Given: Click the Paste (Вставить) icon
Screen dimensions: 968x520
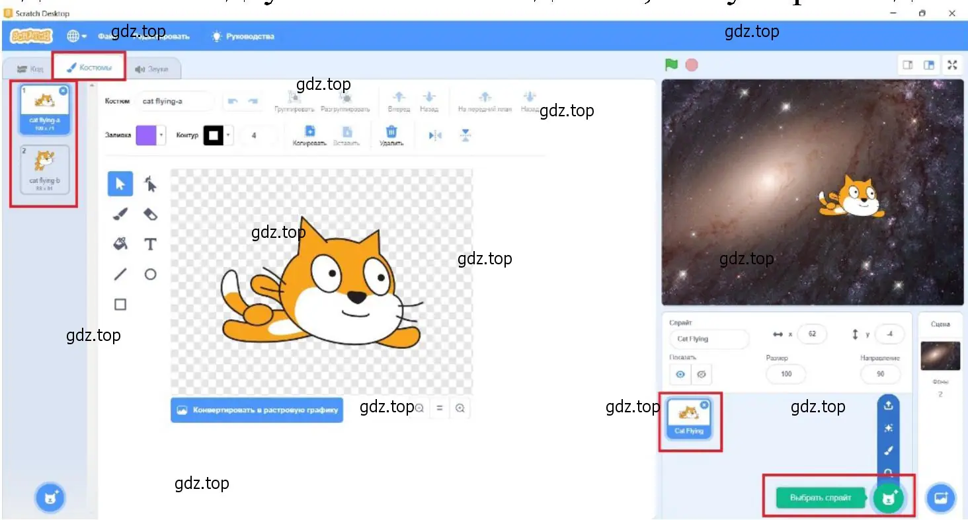Looking at the screenshot, I should click(347, 131).
